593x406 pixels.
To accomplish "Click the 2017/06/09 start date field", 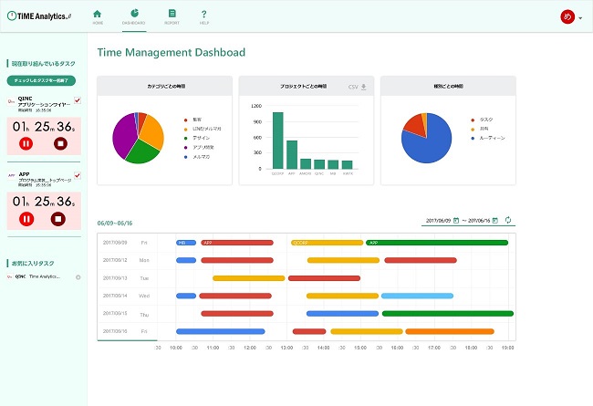I will [438, 221].
